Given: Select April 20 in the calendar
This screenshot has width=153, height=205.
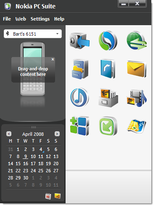Looking at the screenshot, I should pos(56,163).
